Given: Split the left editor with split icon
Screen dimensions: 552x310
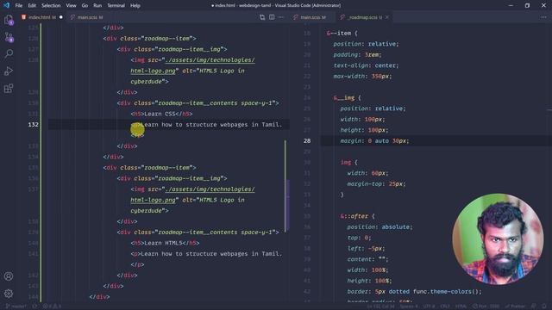Looking at the screenshot, I should click(x=272, y=17).
